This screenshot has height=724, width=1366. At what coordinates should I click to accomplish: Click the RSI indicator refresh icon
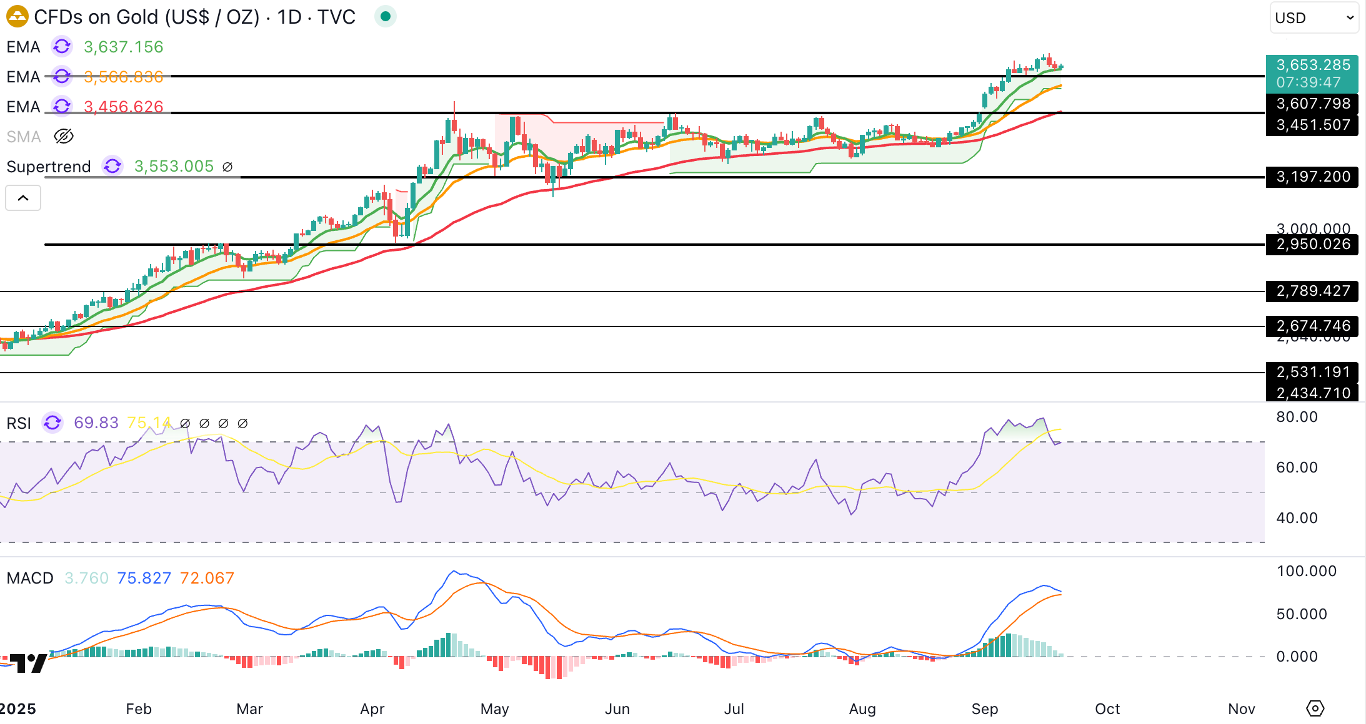(x=52, y=423)
